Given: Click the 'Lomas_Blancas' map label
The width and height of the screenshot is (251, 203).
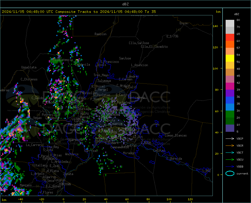Looking at the screenshot, I should click(176, 135).
